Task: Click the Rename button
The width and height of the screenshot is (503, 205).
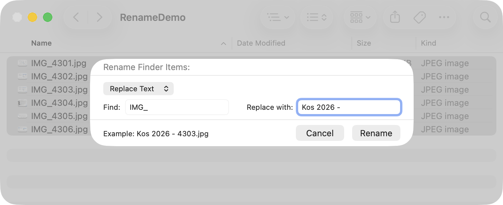Action: click(376, 133)
